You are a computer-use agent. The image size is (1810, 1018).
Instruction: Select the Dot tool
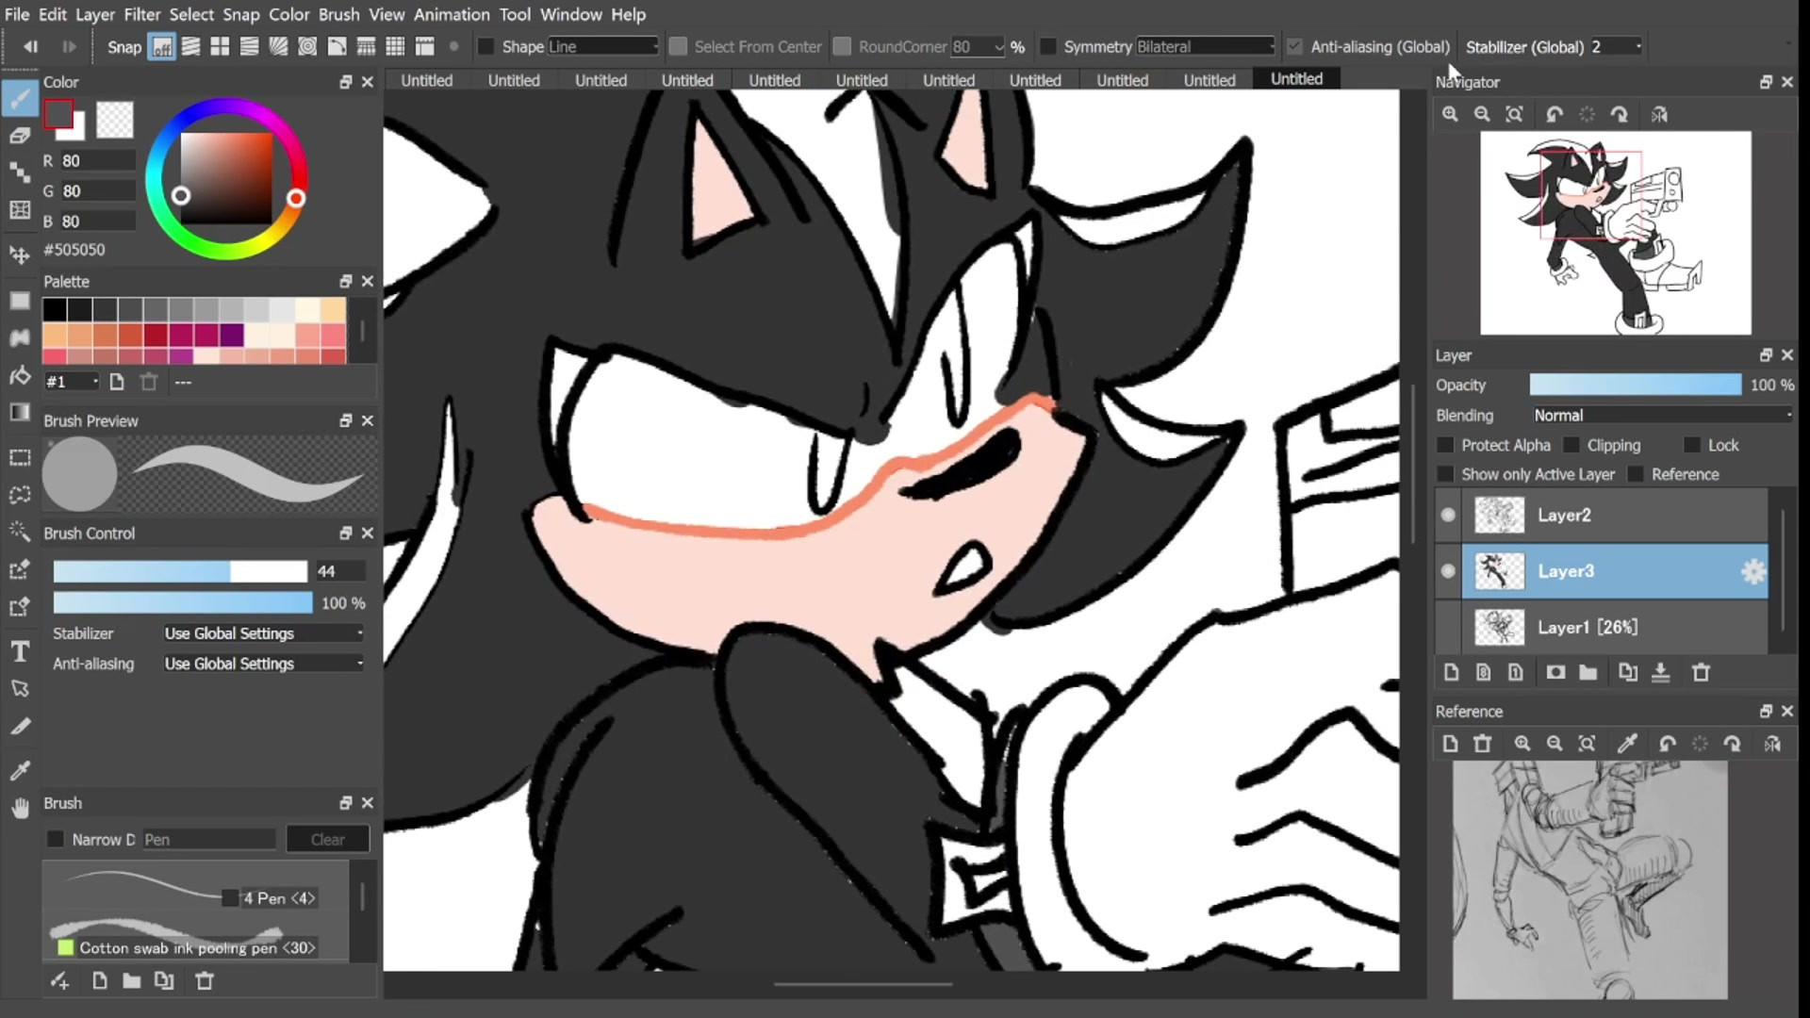20,172
